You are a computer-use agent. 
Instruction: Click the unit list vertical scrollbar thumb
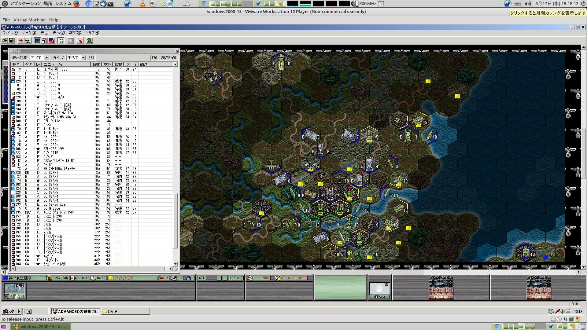pyautogui.click(x=175, y=221)
